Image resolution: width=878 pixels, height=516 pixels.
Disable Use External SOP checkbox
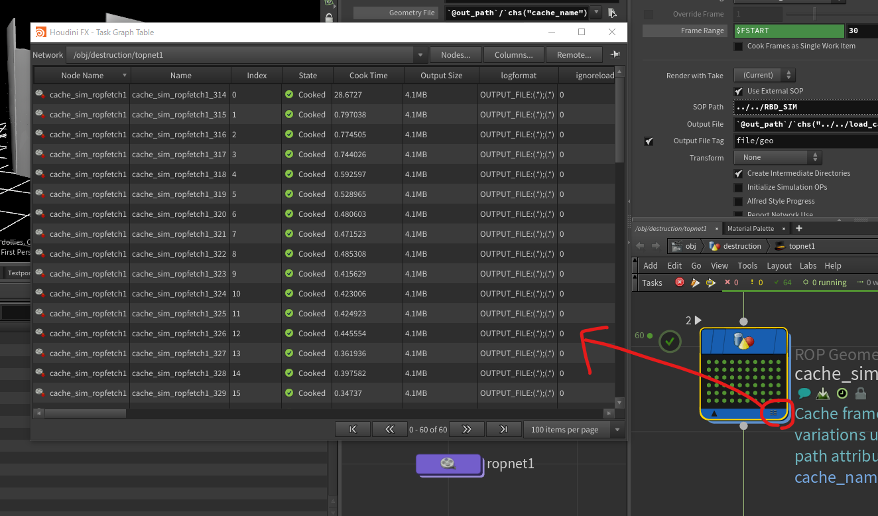[738, 91]
